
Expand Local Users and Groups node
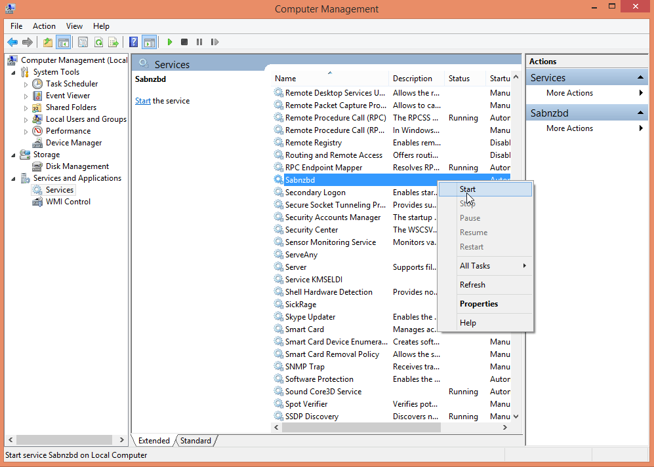(x=26, y=120)
